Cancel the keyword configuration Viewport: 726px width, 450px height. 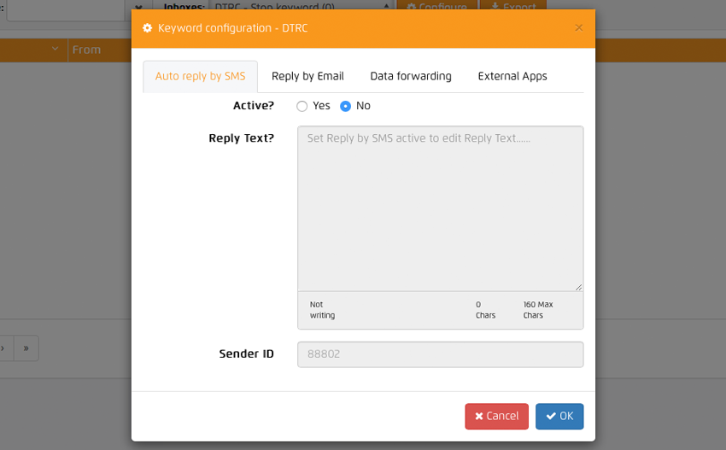(x=496, y=416)
